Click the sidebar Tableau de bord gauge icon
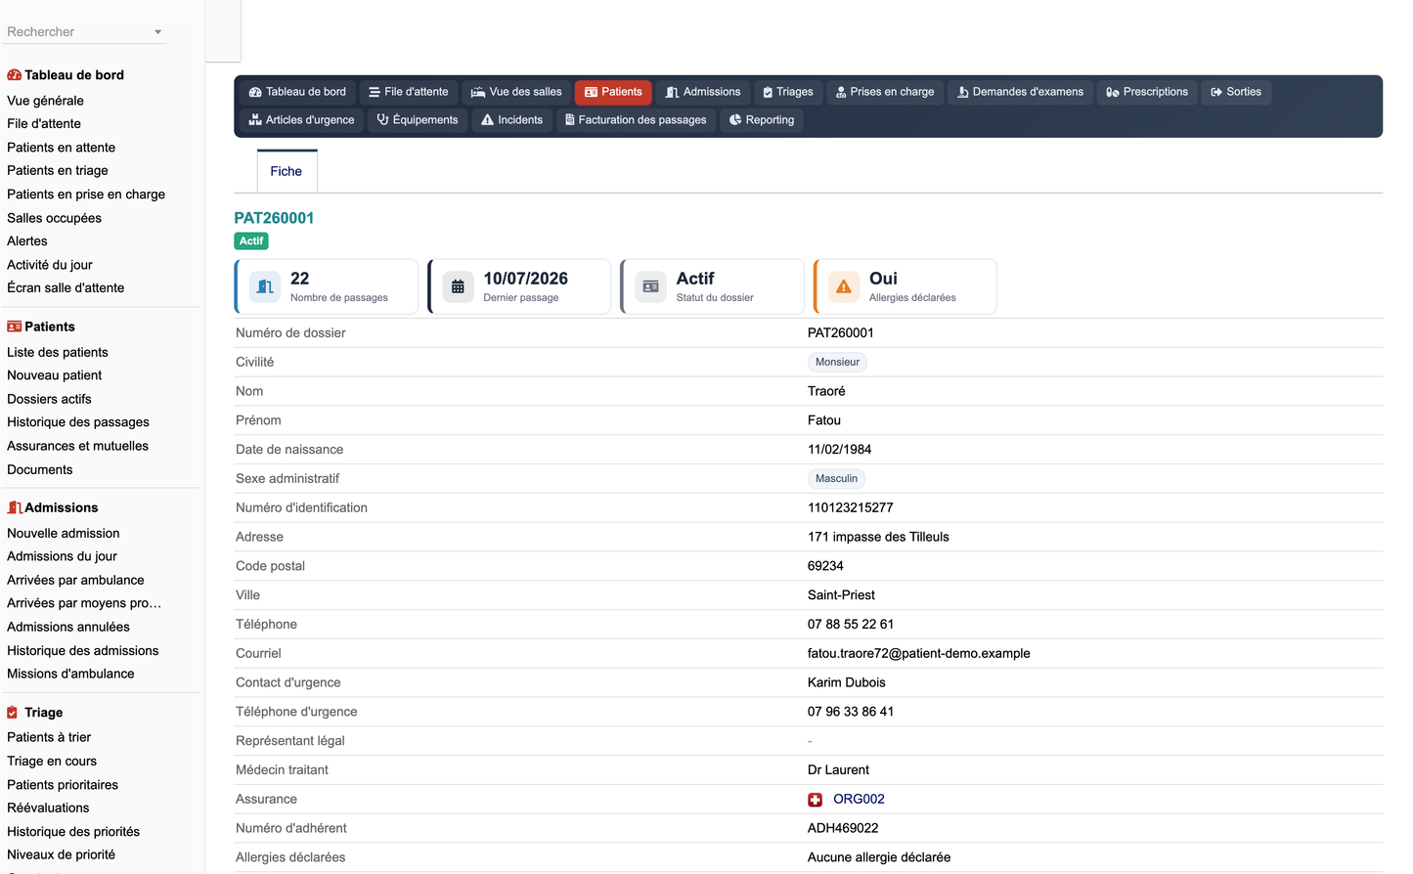 coord(15,75)
